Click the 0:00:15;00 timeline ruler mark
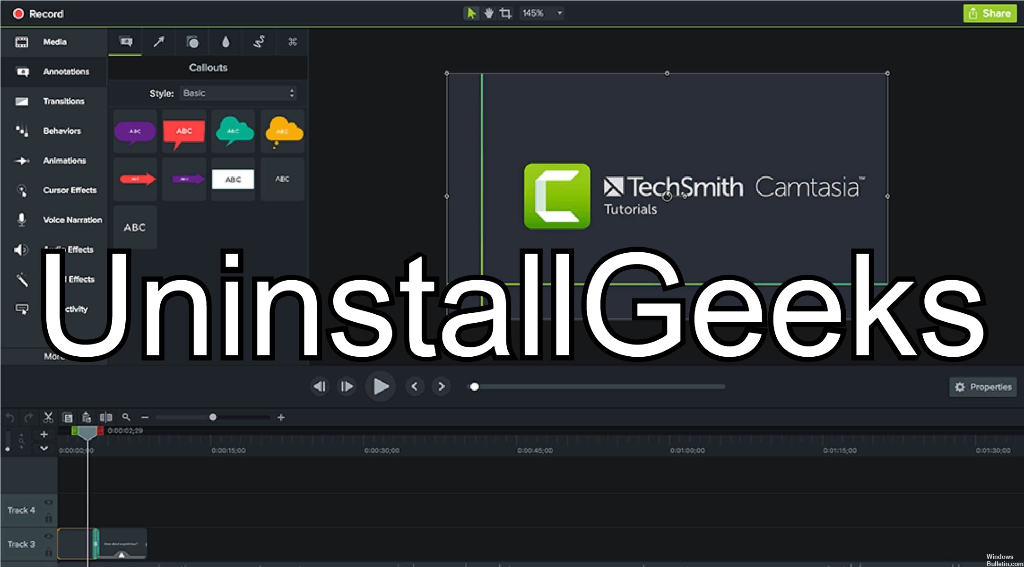Image resolution: width=1024 pixels, height=567 pixels. [x=229, y=451]
